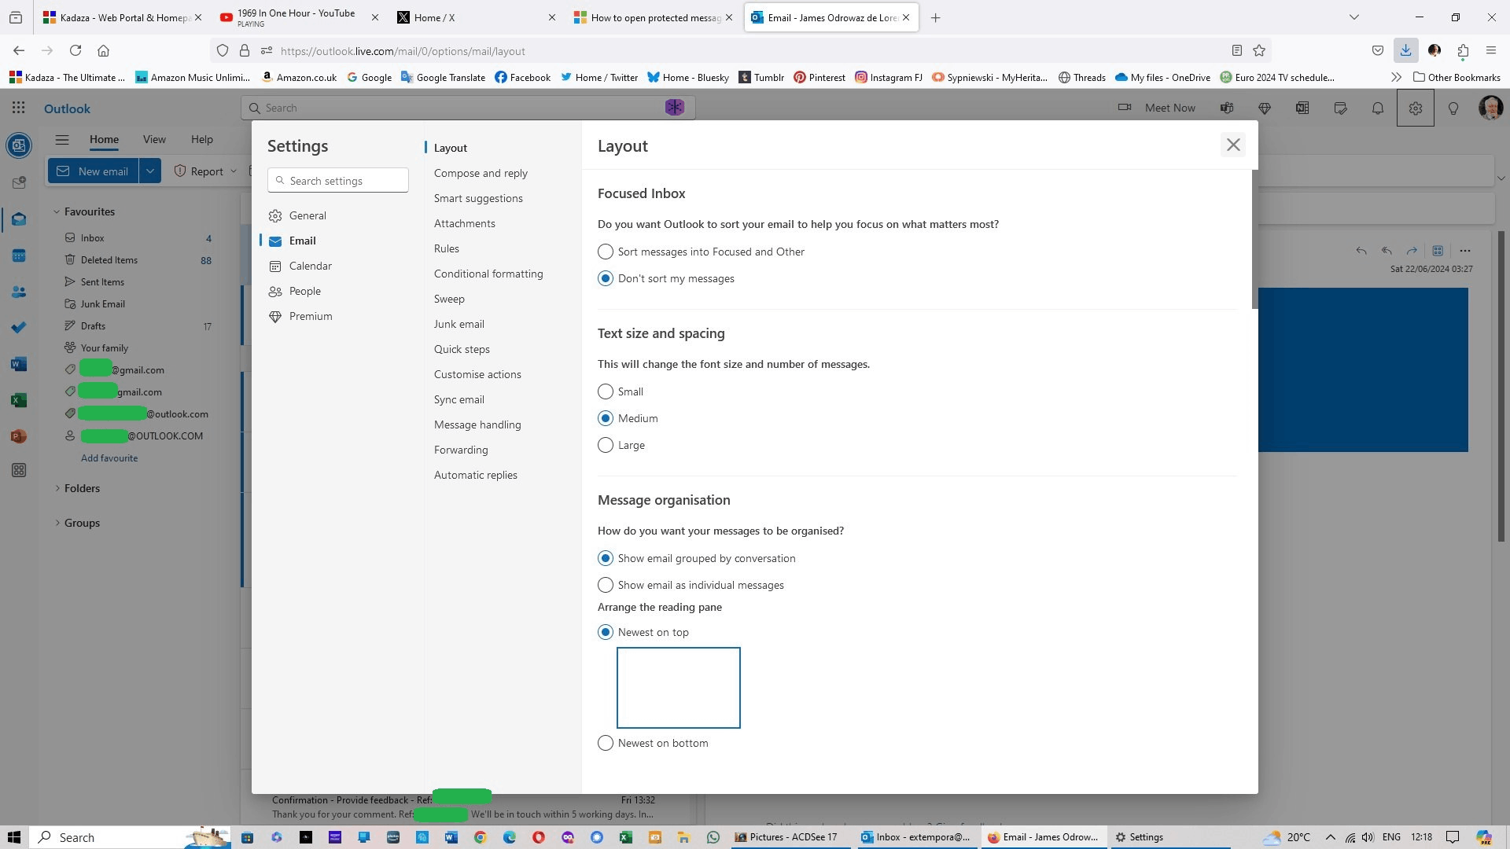
Task: Select Show email as individual messages
Action: click(605, 585)
